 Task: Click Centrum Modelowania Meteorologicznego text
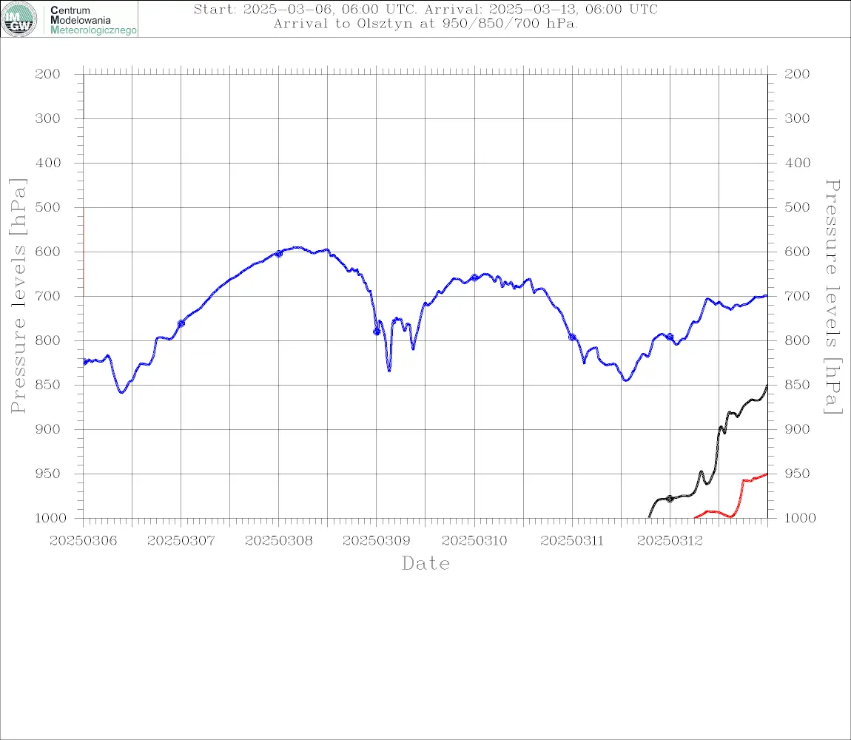point(92,20)
